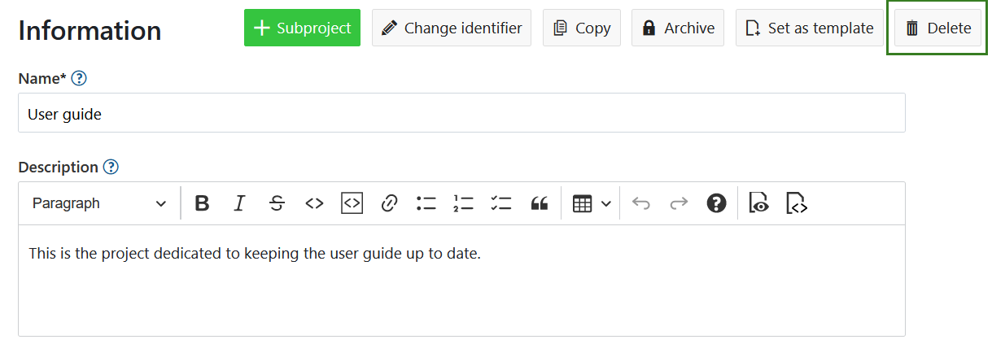Toggle bold formatting in description editor
The height and width of the screenshot is (357, 992).
pos(203,203)
